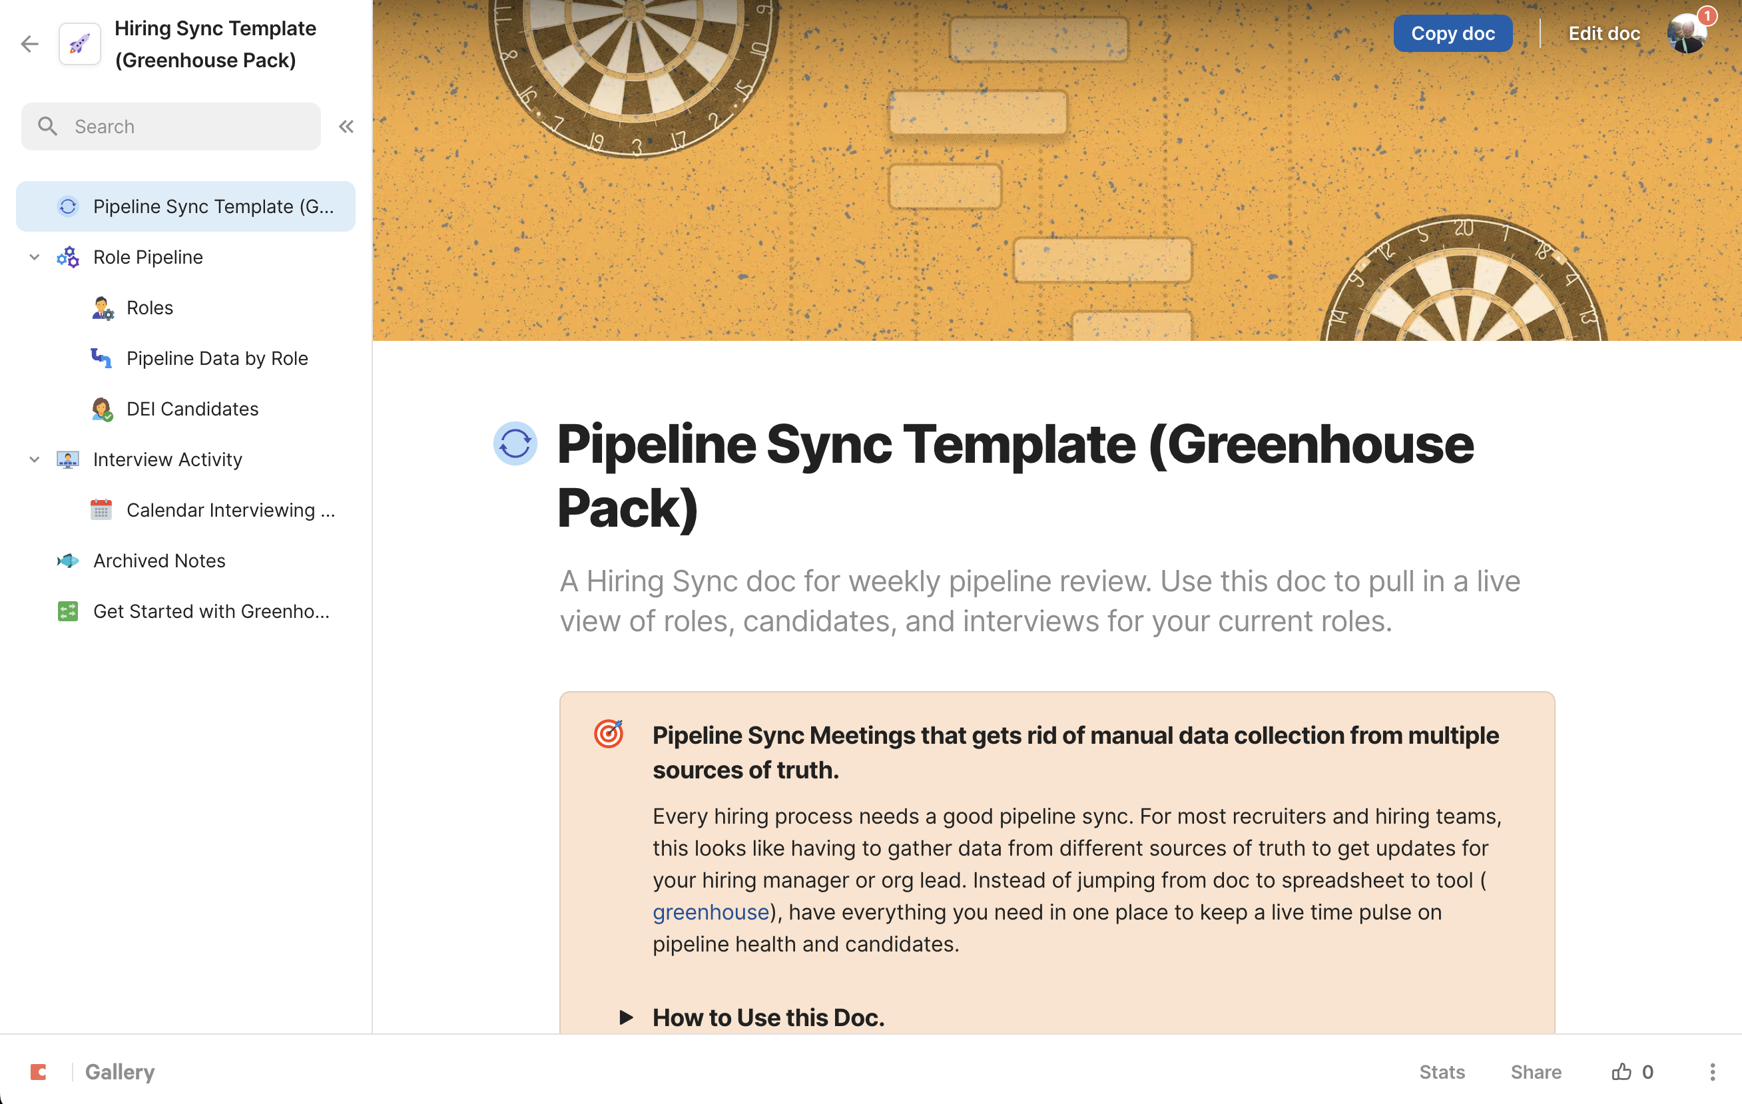Open the Stats panel
The width and height of the screenshot is (1742, 1104).
(x=1442, y=1071)
